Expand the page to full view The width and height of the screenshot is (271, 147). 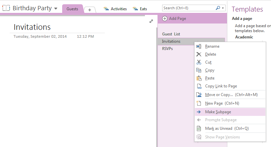tap(151, 21)
